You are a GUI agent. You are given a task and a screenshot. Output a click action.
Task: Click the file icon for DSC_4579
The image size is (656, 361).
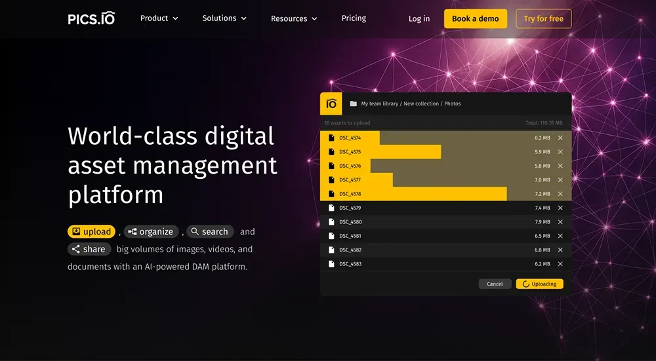(331, 208)
